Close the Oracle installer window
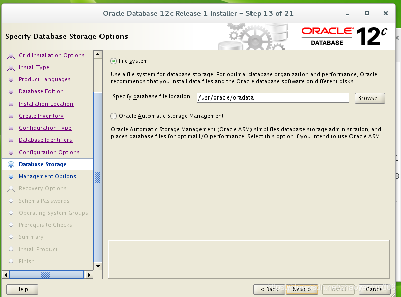 pos(386,13)
